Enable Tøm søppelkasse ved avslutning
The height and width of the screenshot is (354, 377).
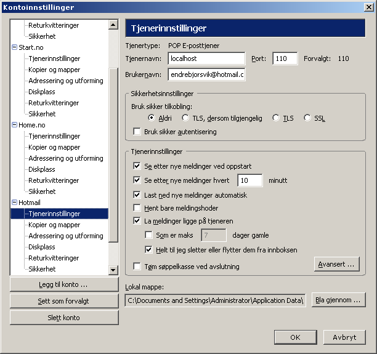tap(137, 267)
